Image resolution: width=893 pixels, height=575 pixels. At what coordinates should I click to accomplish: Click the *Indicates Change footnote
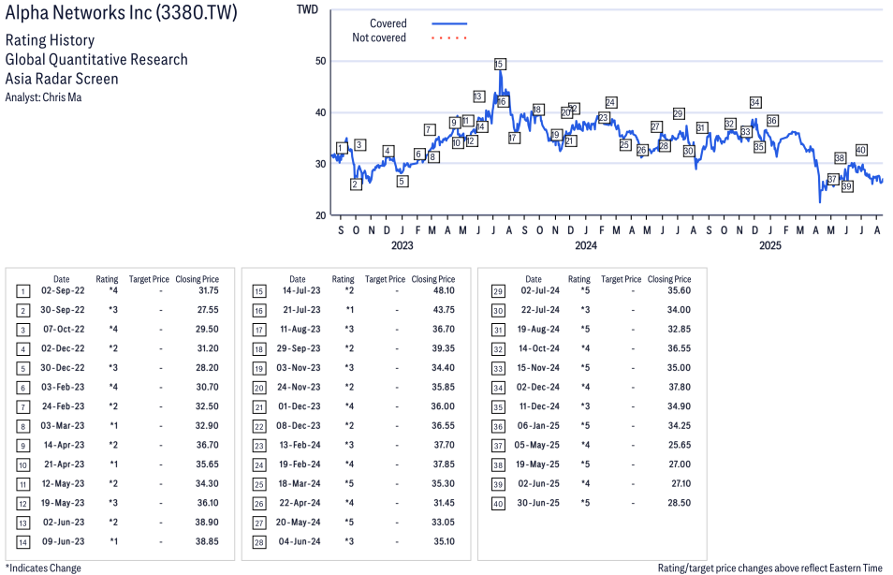click(43, 568)
